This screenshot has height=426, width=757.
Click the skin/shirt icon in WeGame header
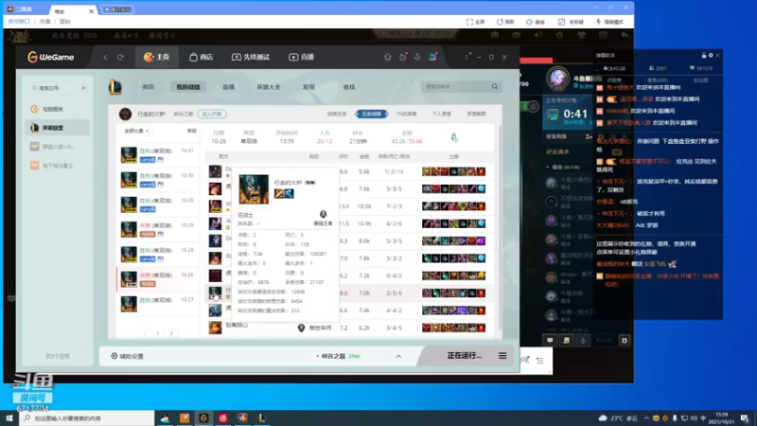coord(387,57)
